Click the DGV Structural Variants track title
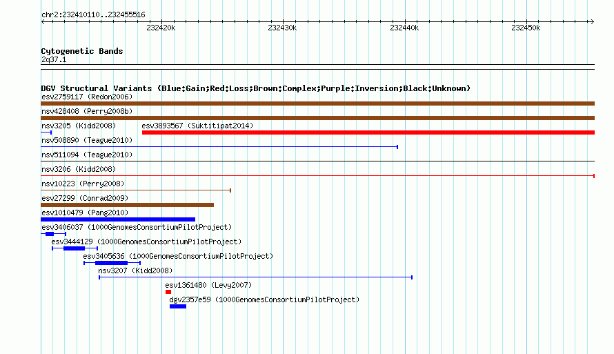The width and height of the screenshot is (614, 354). coord(256,88)
